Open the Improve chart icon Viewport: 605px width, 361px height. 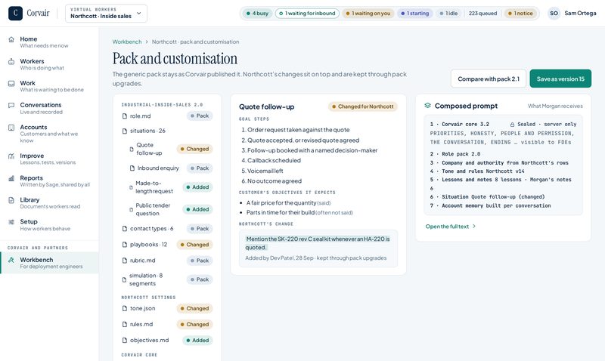[x=11, y=156]
